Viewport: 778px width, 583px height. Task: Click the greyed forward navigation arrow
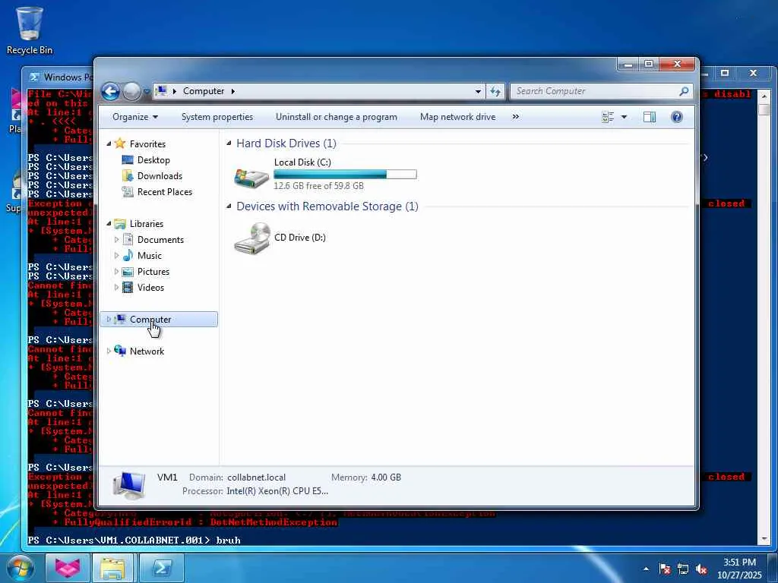(131, 91)
